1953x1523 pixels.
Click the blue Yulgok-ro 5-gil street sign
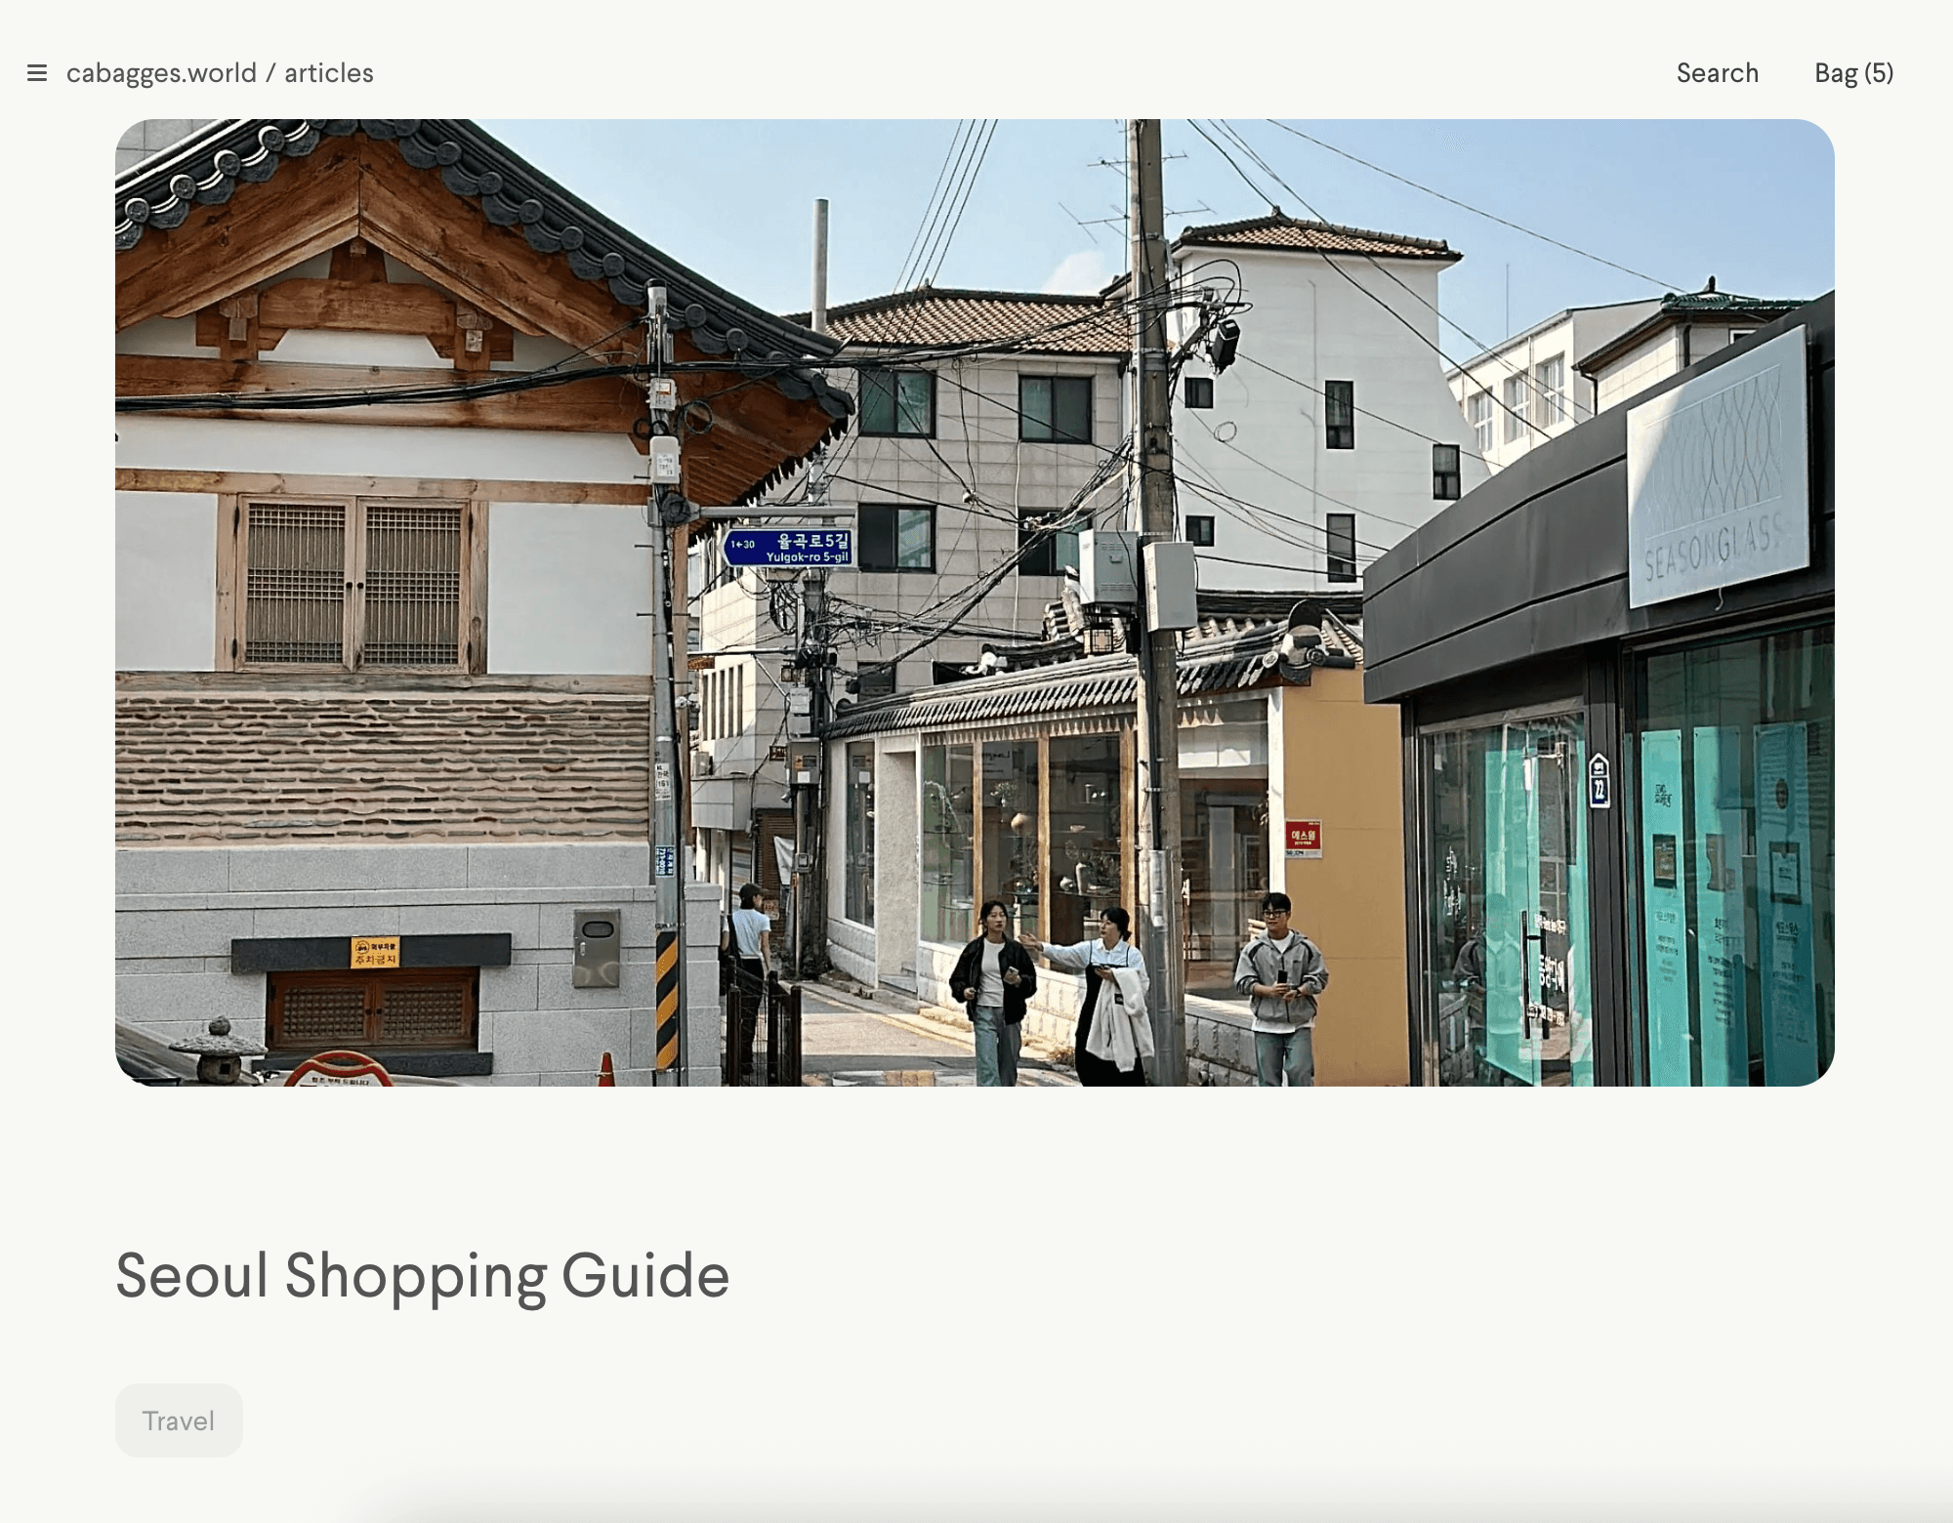click(x=789, y=548)
